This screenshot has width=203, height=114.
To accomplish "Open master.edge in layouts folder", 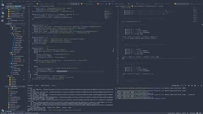I will (x=17, y=71).
